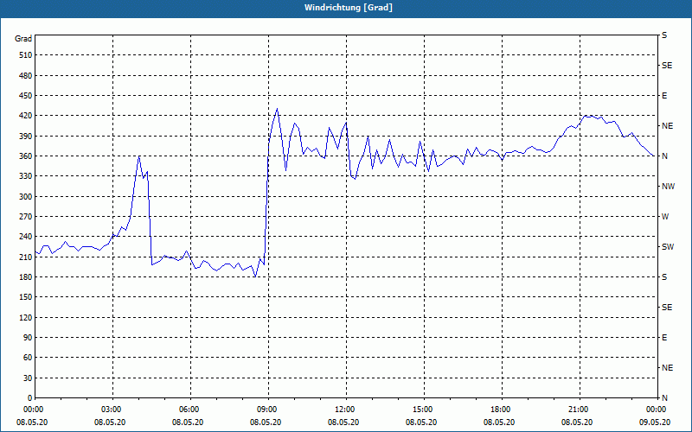
Task: Select the E compass label beside the 450 gridline
Action: (x=664, y=96)
